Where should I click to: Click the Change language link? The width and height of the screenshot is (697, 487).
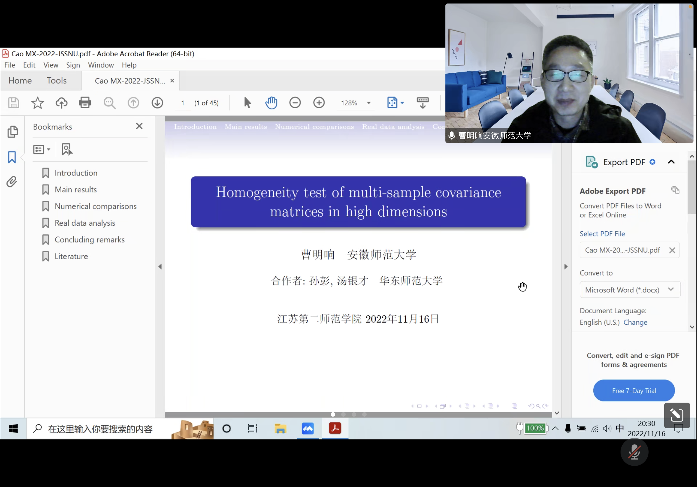[x=635, y=322]
